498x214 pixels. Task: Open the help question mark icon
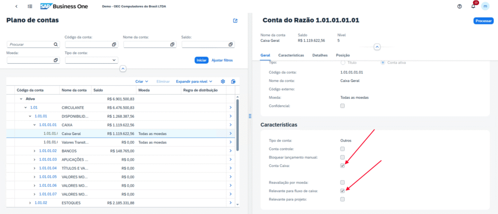[x=460, y=6]
